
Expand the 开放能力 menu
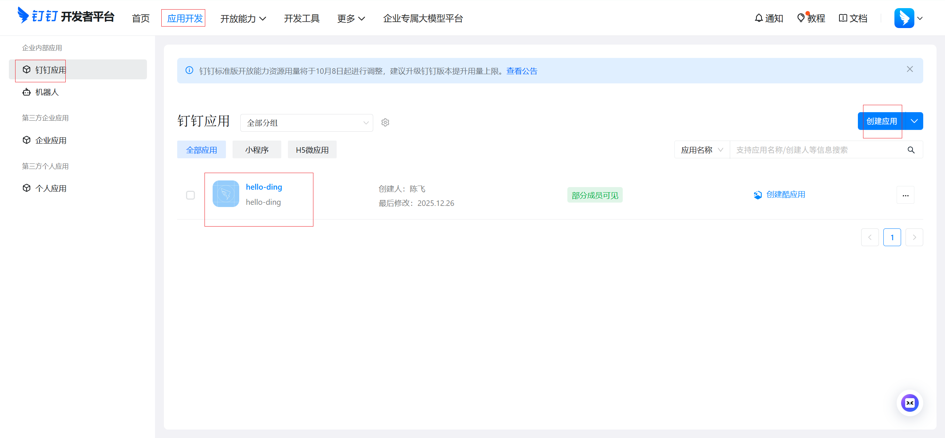(243, 18)
